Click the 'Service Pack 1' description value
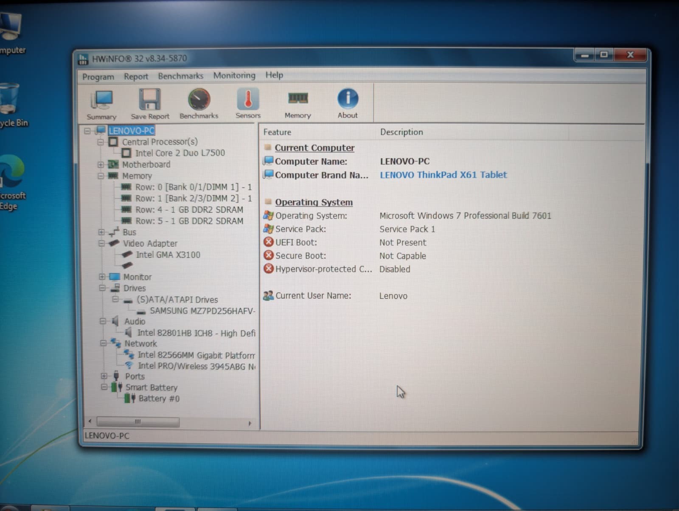This screenshot has height=511, width=679. pyautogui.click(x=407, y=229)
